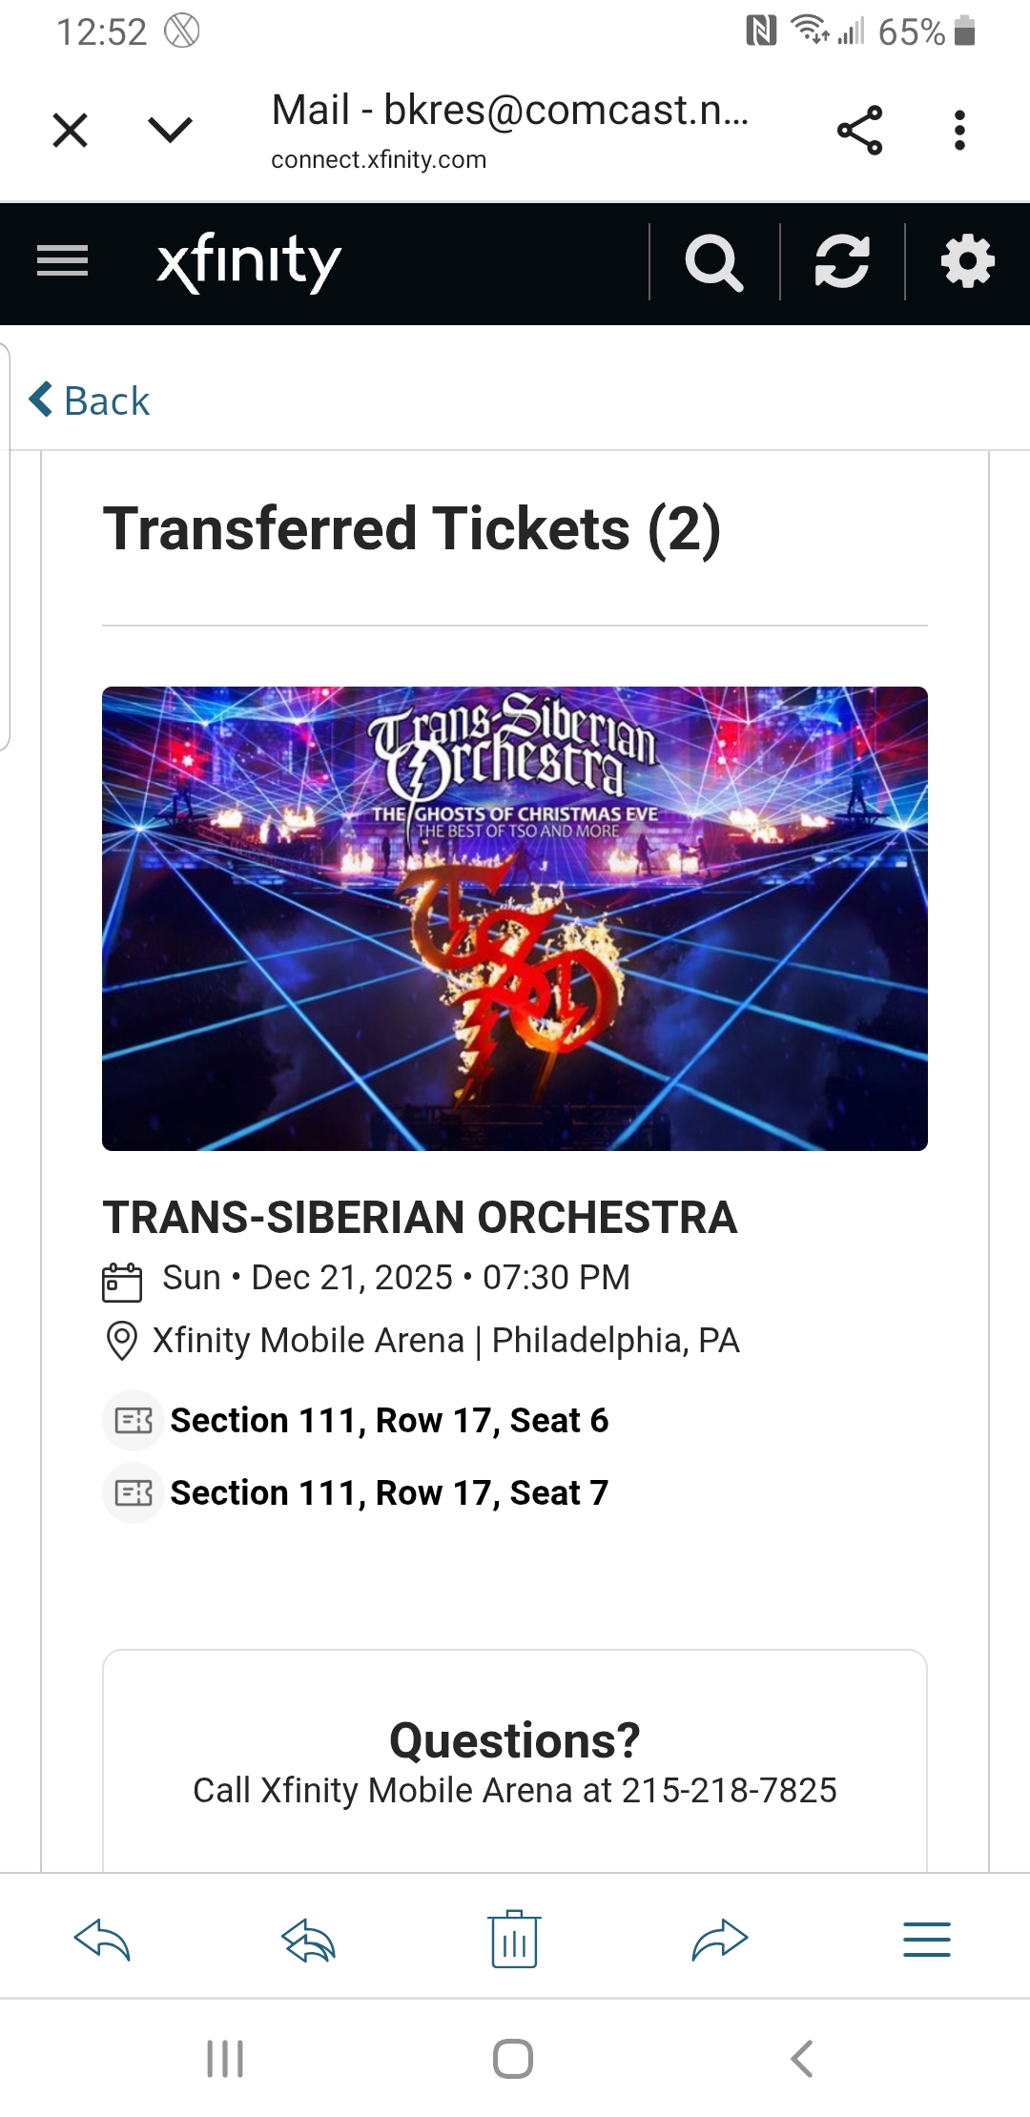
Task: Tap the search magnifier icon
Action: click(713, 262)
